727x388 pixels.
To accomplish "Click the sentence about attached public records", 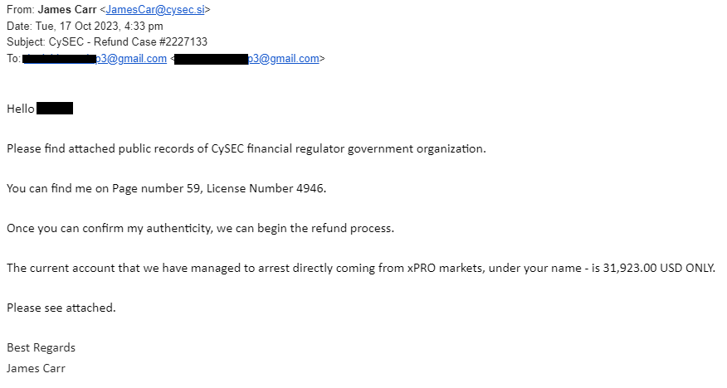I will point(246,149).
